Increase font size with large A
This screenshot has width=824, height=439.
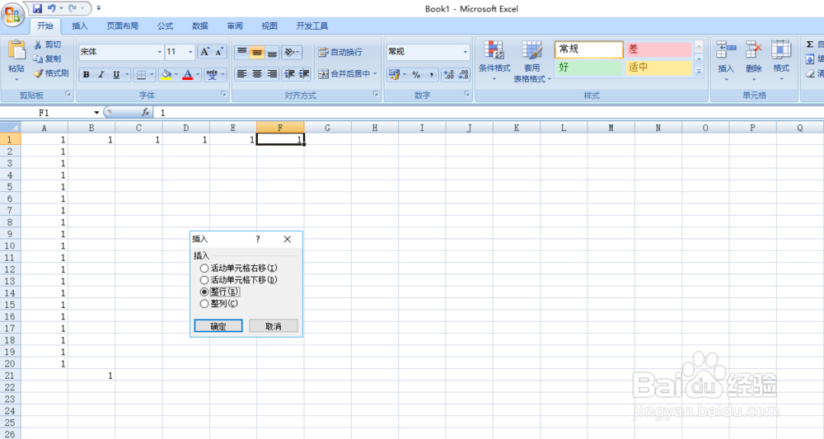204,51
